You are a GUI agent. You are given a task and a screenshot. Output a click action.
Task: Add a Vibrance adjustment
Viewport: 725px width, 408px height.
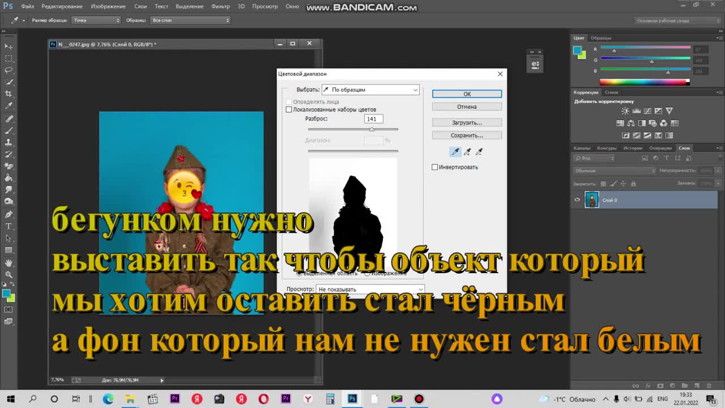tap(669, 111)
